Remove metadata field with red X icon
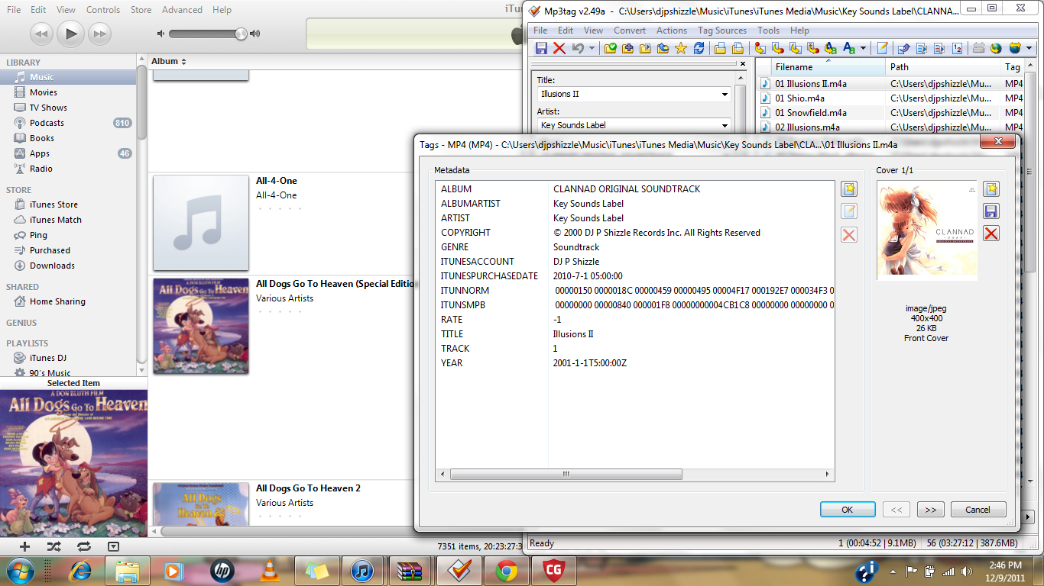 coord(848,234)
